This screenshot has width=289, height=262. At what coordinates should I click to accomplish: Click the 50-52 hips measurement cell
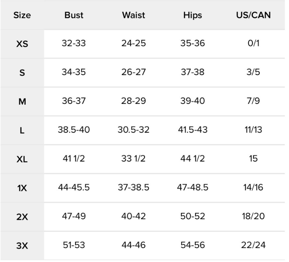pos(192,216)
